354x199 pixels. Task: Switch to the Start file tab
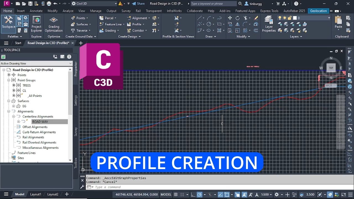pos(18,43)
